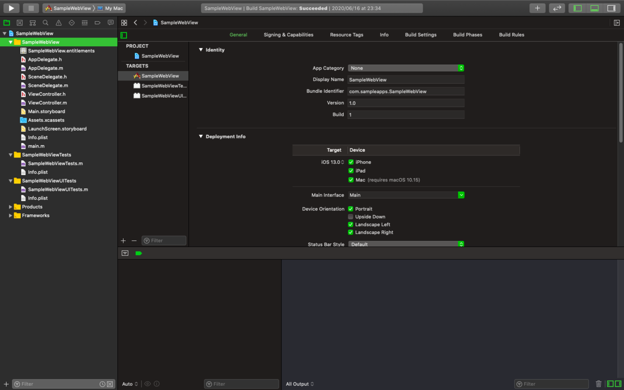The width and height of the screenshot is (624, 390).
Task: Open All Output console selector
Action: [300, 384]
